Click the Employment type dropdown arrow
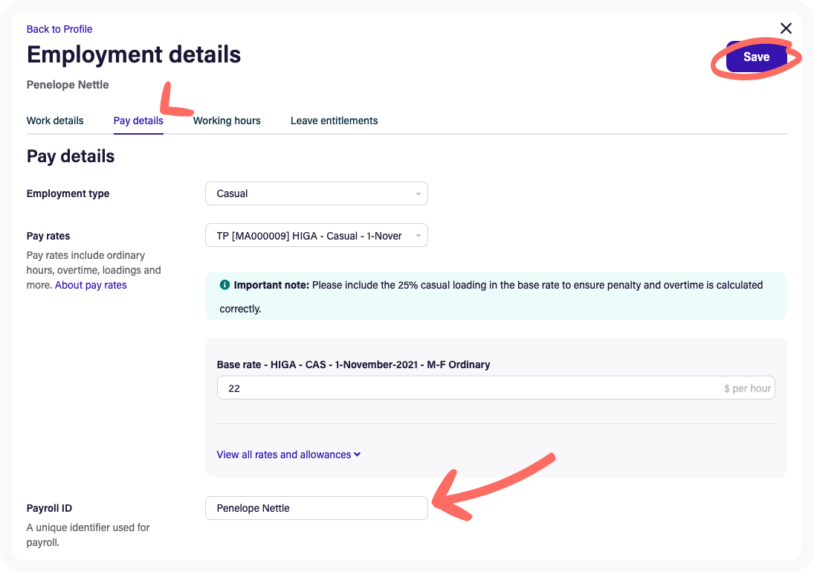This screenshot has width=814, height=572. 419,193
